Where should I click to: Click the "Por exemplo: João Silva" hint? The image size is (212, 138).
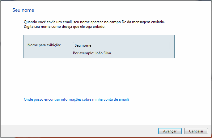[x=92, y=53]
